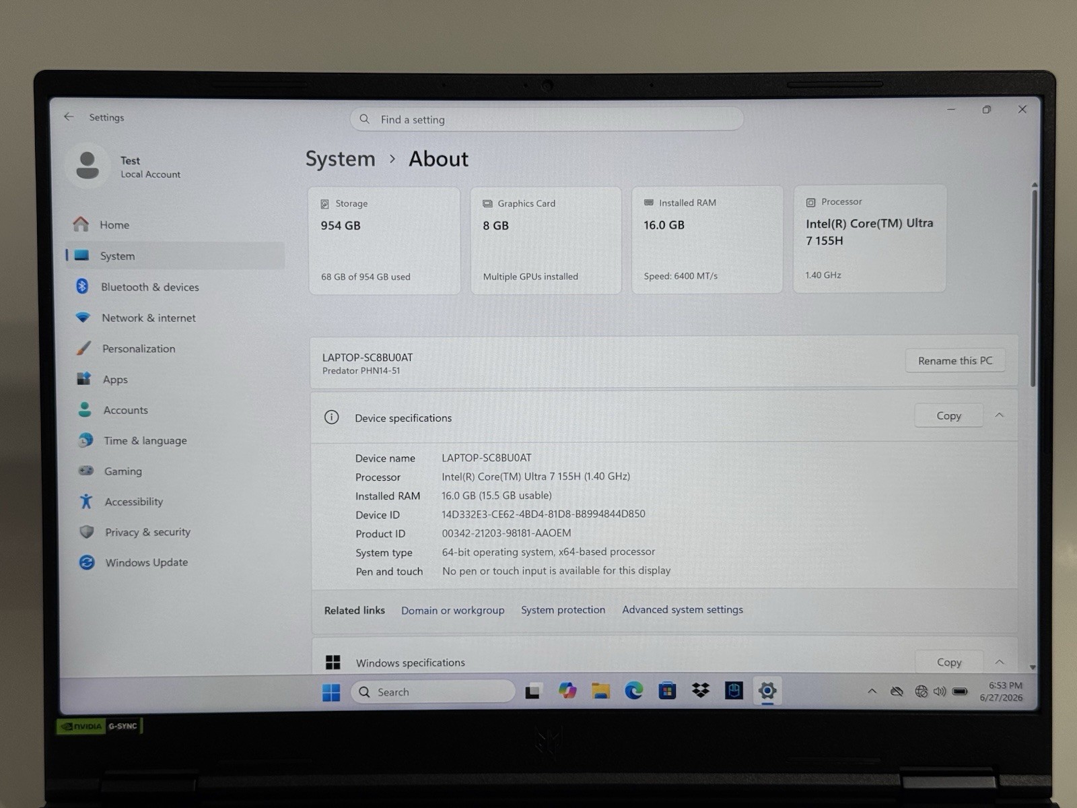
Task: Click the 16.0 GB (15.5 GB usable) text
Action: point(496,495)
